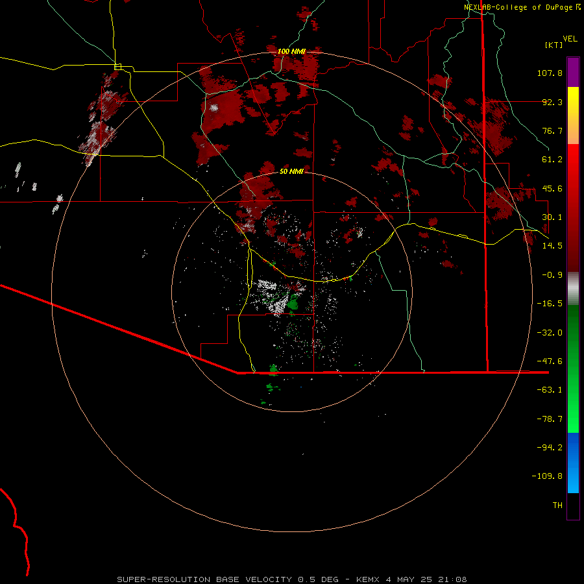The image size is (584, 584).
Task: Click the Super-Resolution Base Velocity caption
Action: coord(291,579)
